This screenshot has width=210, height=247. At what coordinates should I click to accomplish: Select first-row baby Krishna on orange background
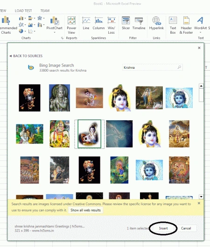click(90, 98)
